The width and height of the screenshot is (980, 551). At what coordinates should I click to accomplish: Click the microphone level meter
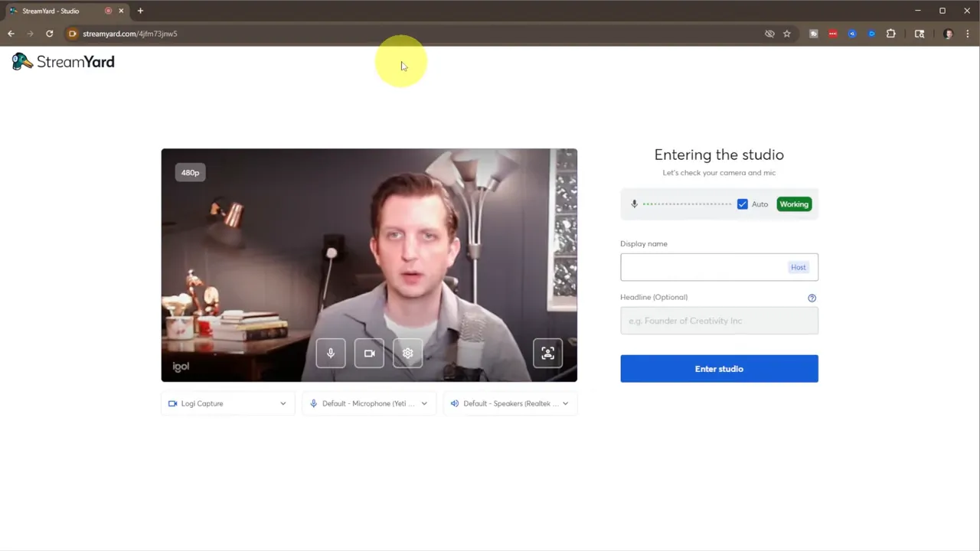[687, 204]
